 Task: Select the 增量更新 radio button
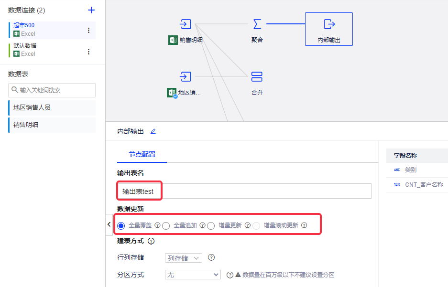point(211,225)
